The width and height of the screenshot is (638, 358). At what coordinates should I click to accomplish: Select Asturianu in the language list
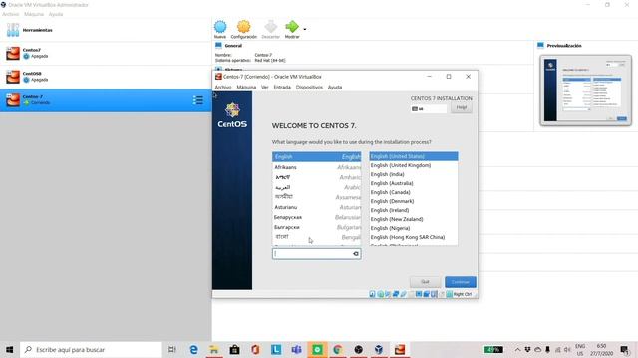click(x=317, y=207)
